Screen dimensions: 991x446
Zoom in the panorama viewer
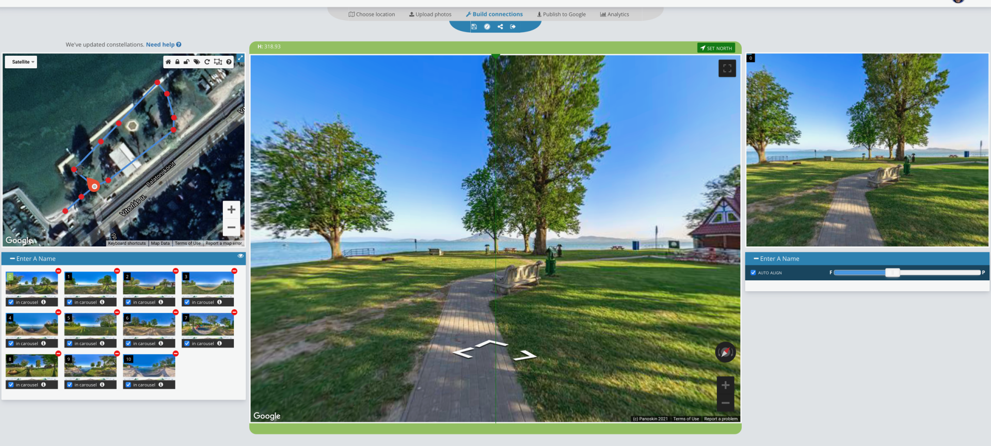click(x=725, y=385)
